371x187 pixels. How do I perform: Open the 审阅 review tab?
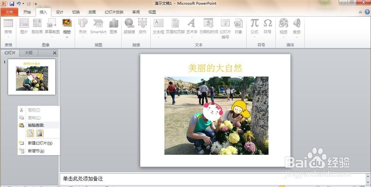coord(136,12)
